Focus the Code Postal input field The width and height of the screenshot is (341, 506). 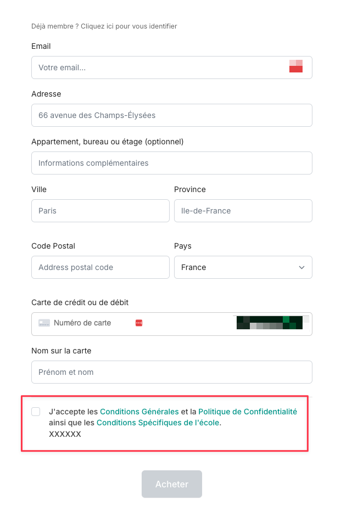(100, 267)
